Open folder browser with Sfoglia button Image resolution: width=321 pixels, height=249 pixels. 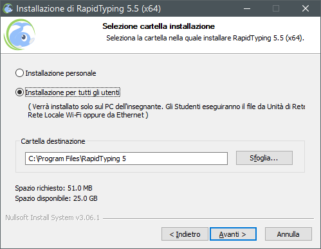point(264,158)
